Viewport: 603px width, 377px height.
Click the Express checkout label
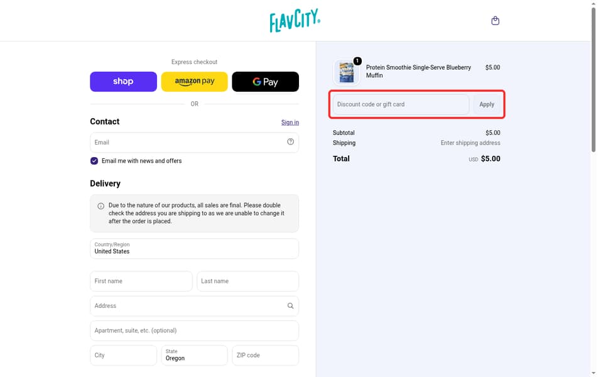pyautogui.click(x=194, y=62)
